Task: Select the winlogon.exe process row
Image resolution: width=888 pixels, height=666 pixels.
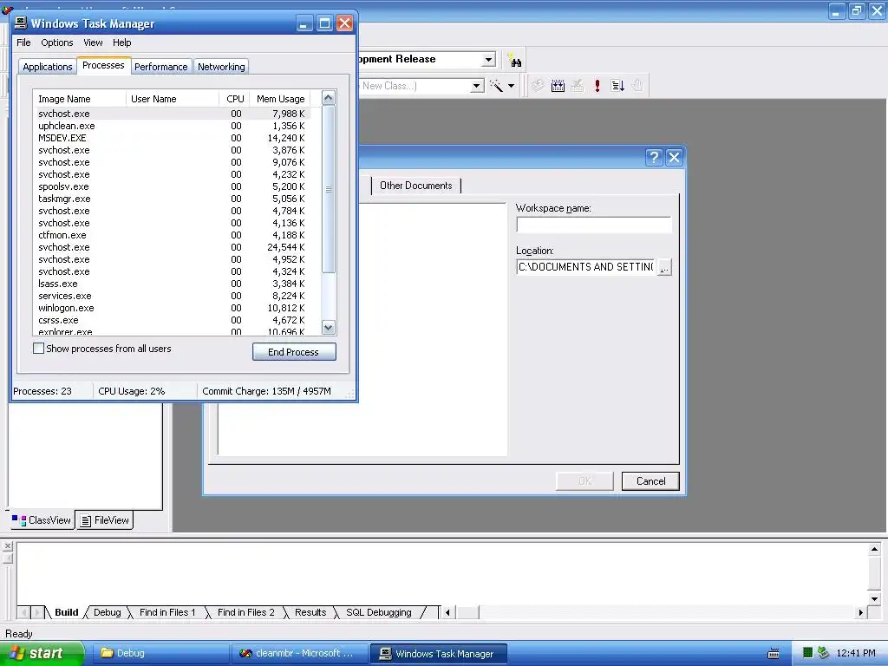Action: (173, 308)
